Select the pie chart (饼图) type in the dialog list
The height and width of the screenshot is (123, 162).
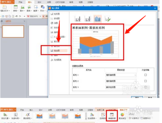(x=54, y=23)
